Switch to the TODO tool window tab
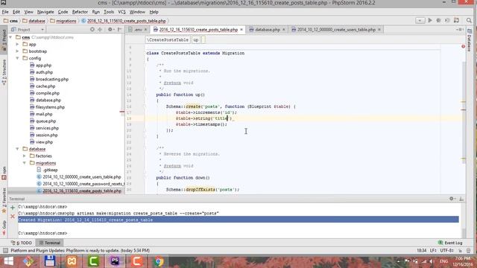 (22, 243)
